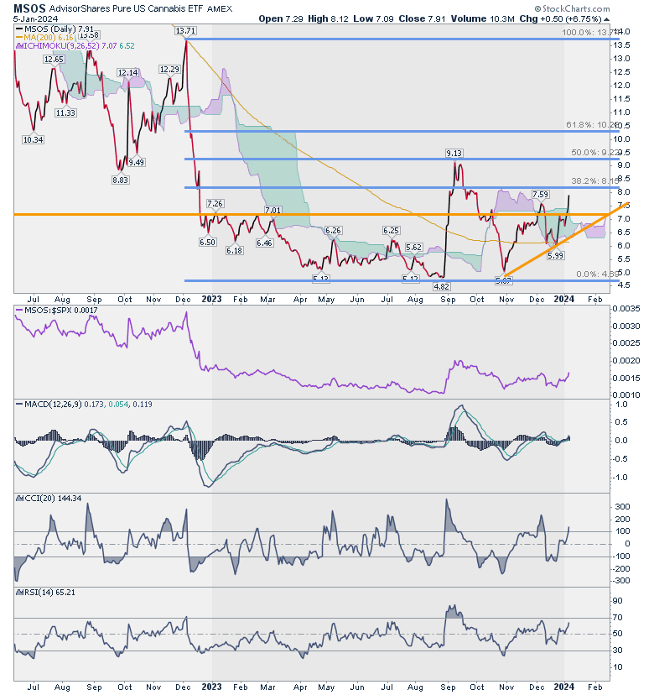Click the MSOS ticker symbol in title
This screenshot has height=695, width=654.
[29, 8]
